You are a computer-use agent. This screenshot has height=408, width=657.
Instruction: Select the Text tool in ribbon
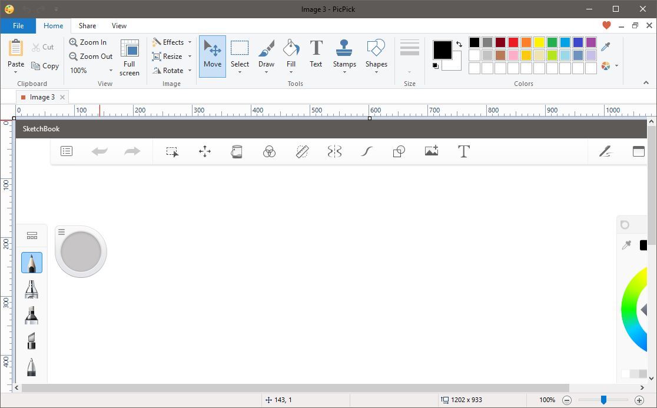click(x=316, y=54)
